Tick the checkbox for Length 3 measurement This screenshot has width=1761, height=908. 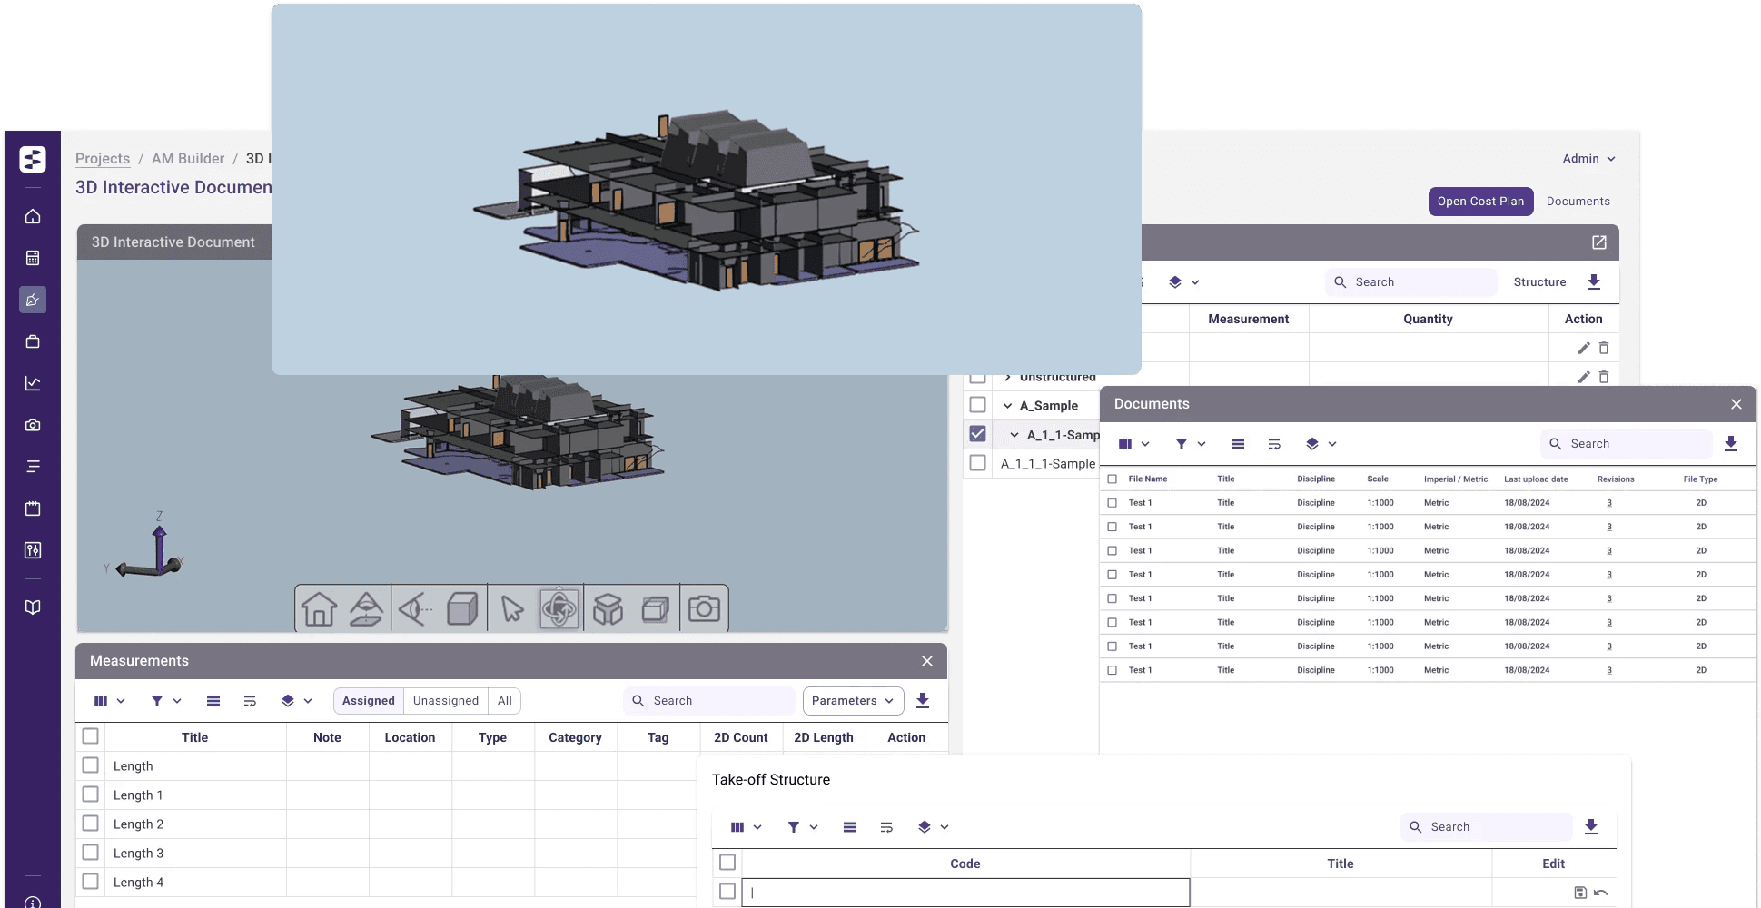click(91, 853)
